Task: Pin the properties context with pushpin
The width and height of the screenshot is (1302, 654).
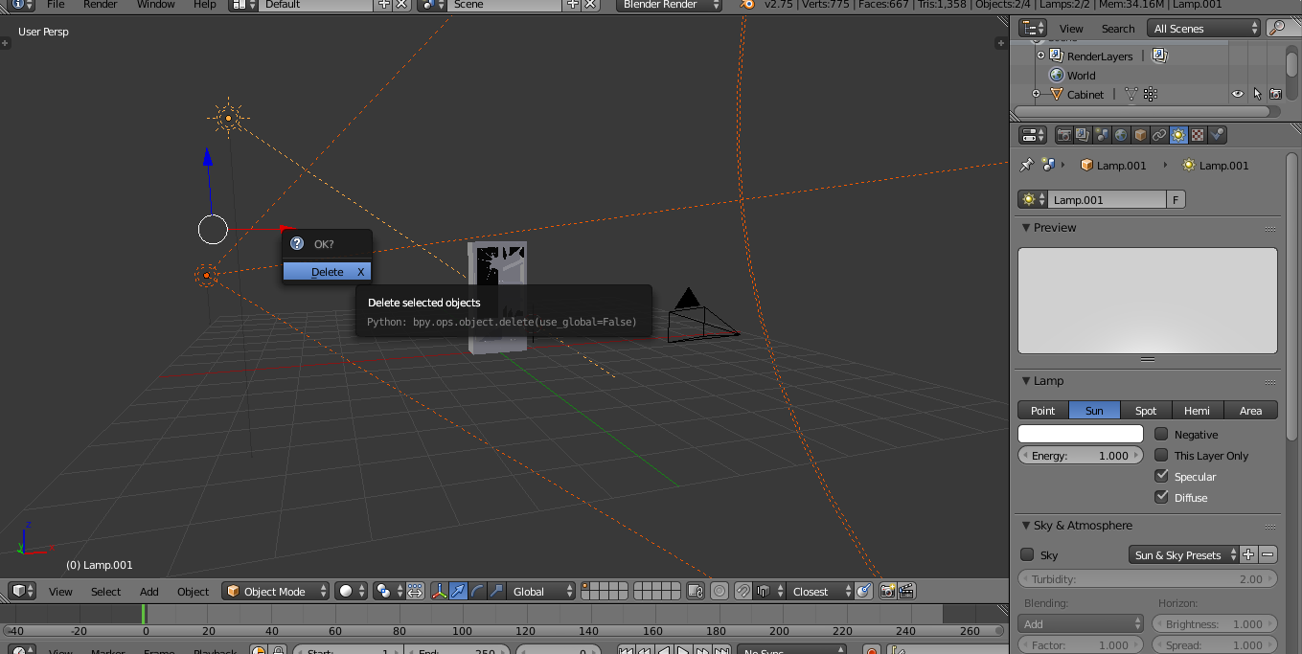Action: tap(1026, 165)
